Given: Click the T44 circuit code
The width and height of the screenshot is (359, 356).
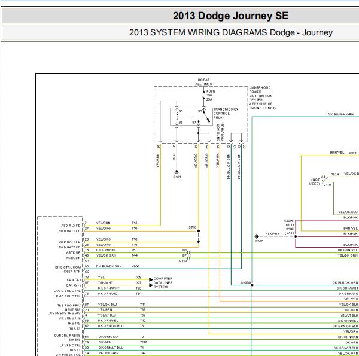Looking at the screenshot, I should 135,255.
